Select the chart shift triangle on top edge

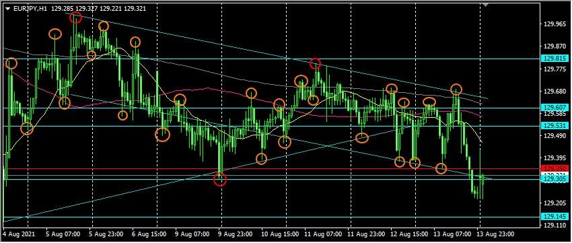tap(485, 4)
